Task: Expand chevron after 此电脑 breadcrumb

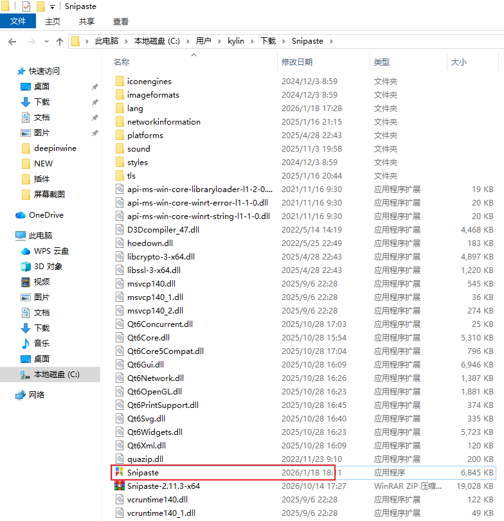Action: coord(127,41)
